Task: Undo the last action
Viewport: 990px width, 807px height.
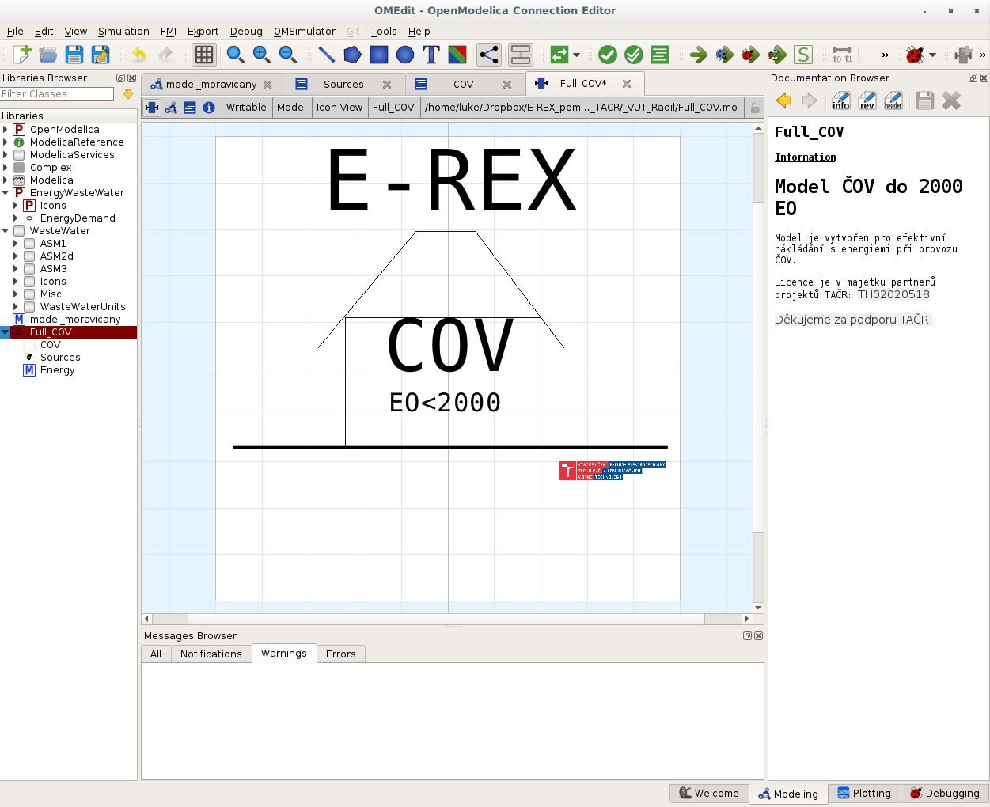Action: point(139,55)
